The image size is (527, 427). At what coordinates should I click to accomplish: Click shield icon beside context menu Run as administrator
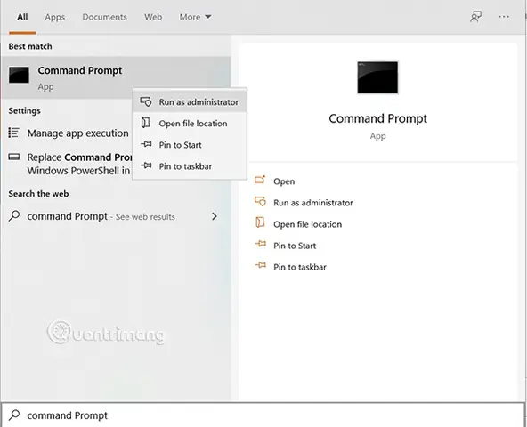(x=146, y=101)
